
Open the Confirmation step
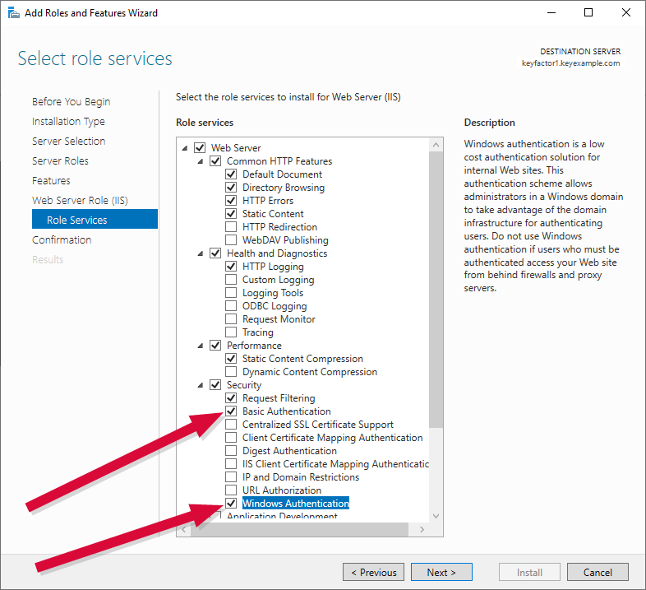pyautogui.click(x=62, y=239)
